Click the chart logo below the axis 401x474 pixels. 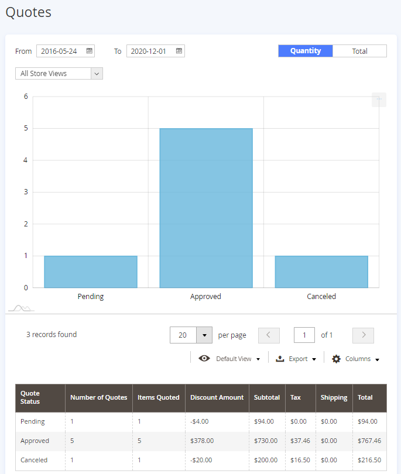tap(21, 308)
